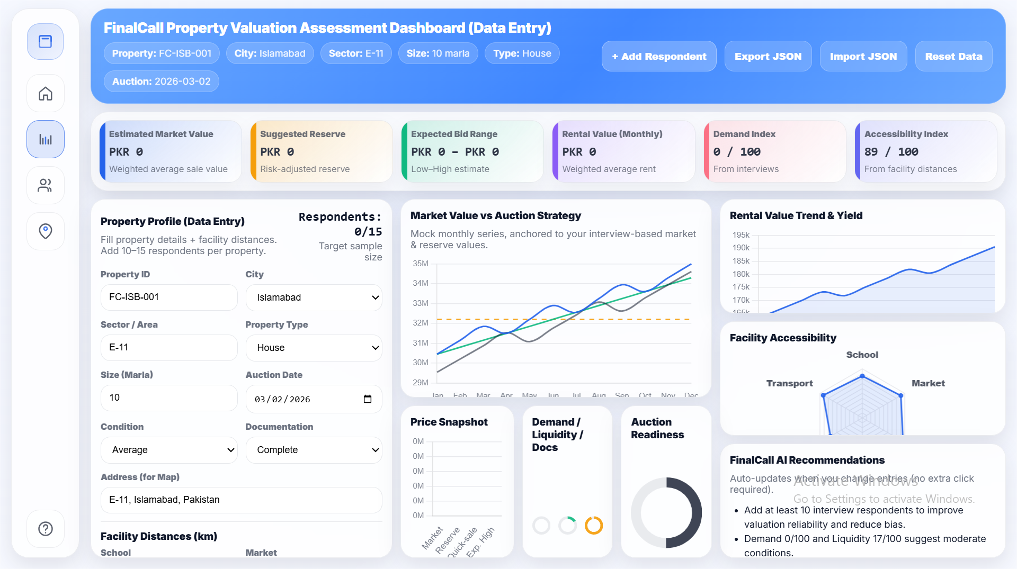Click the calendar icon in Auction Date

point(368,399)
